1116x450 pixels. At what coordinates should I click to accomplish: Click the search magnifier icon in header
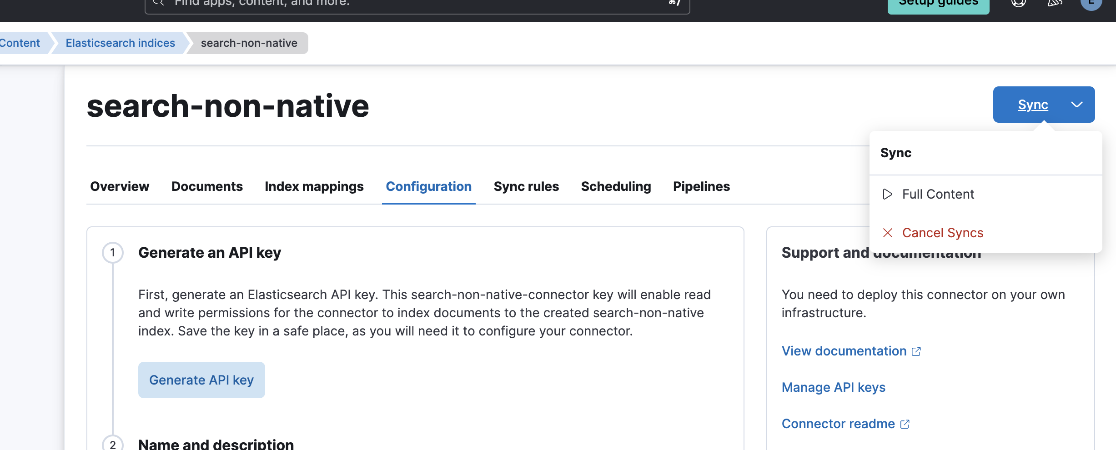(158, 3)
